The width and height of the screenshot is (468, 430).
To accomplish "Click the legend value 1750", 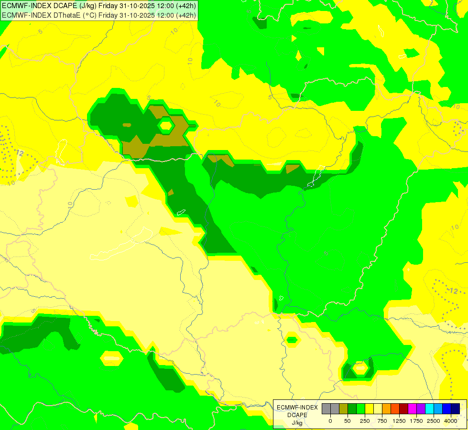I will pos(416,421).
